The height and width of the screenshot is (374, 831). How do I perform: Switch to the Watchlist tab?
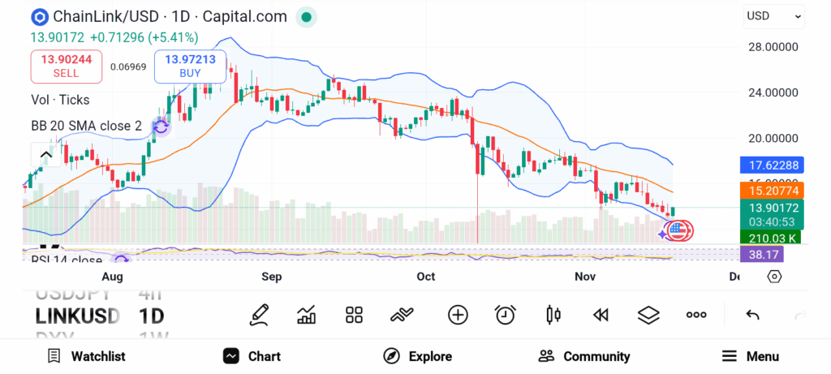[86, 356]
